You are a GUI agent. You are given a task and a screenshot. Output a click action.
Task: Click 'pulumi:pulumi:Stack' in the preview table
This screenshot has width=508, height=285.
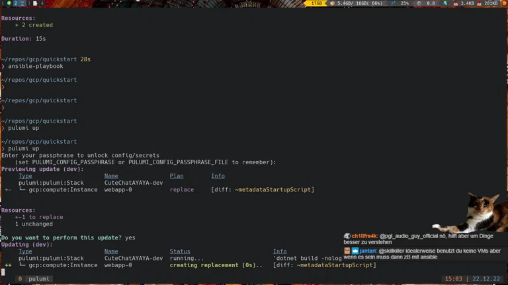point(51,183)
